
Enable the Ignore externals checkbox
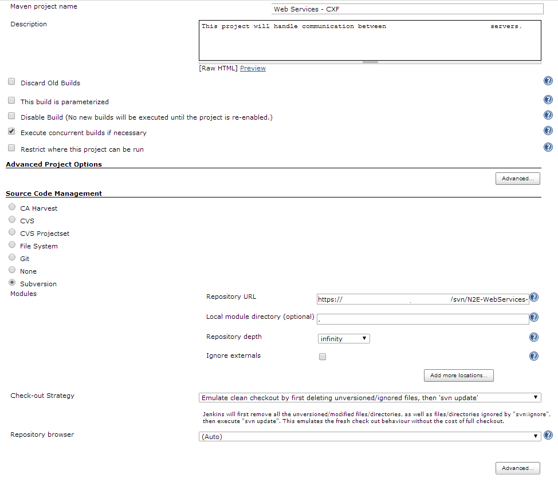(322, 356)
